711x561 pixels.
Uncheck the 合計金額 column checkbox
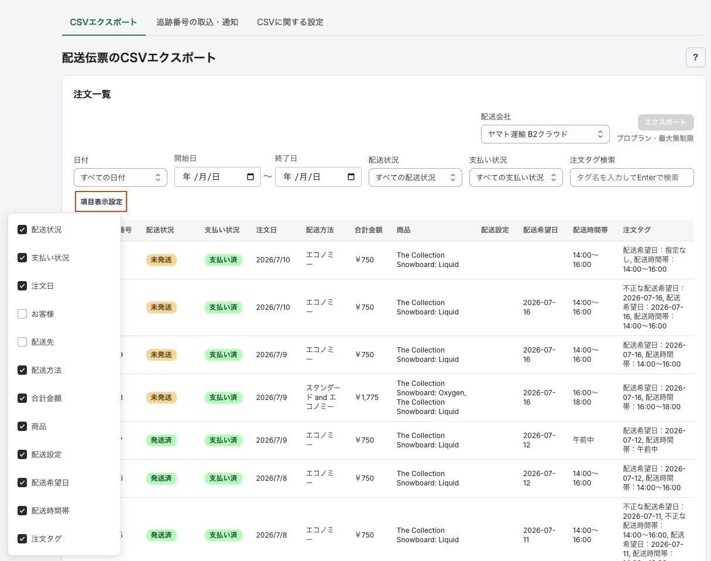point(22,398)
